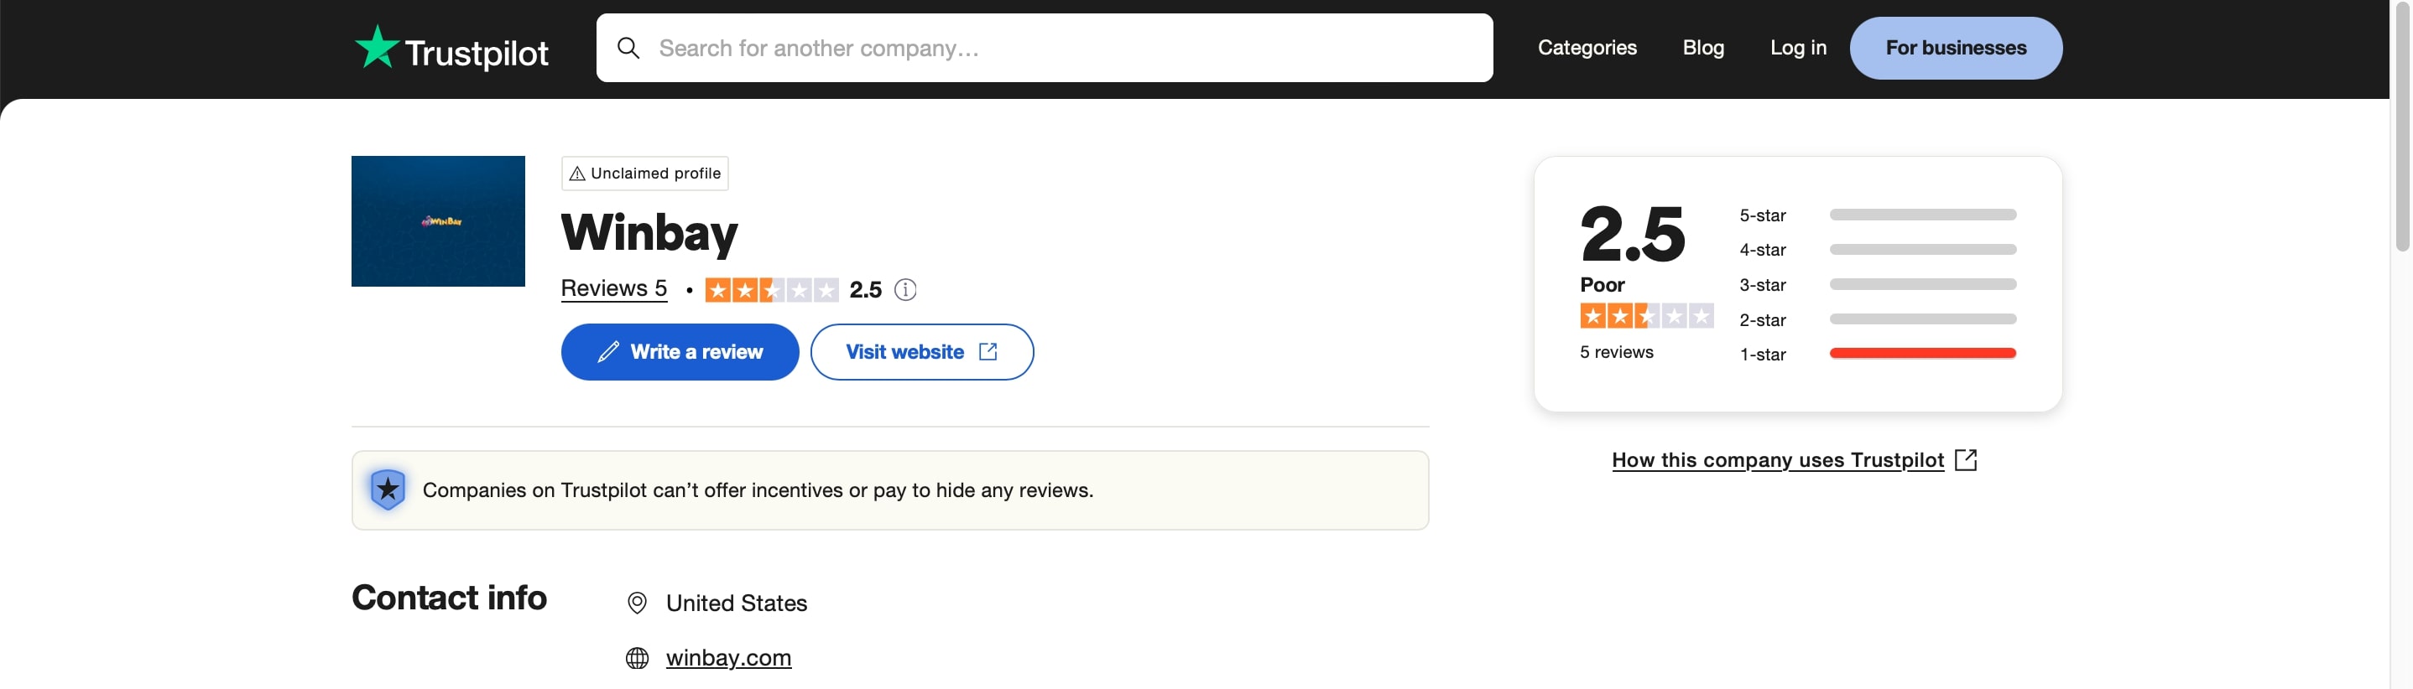Click the Winbay company logo thumbnail
The image size is (2413, 689).
437,221
